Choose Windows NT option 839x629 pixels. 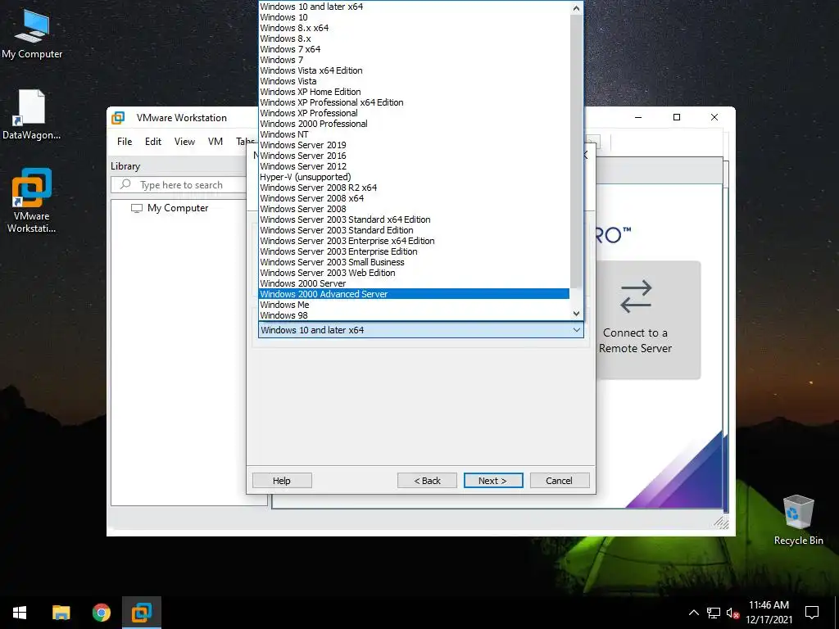(x=414, y=134)
